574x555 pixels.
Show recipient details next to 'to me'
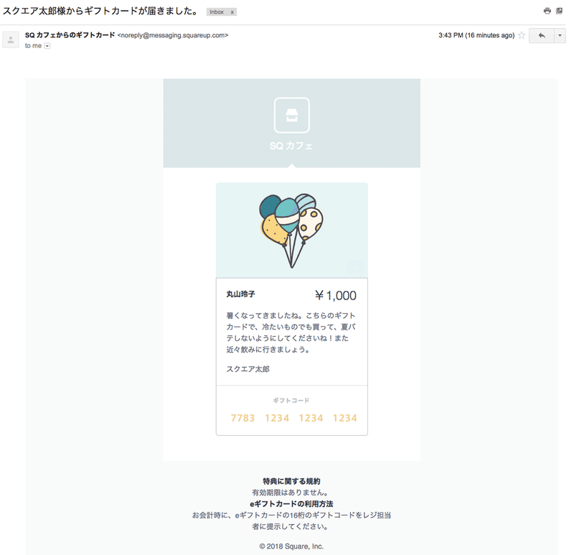[x=47, y=46]
